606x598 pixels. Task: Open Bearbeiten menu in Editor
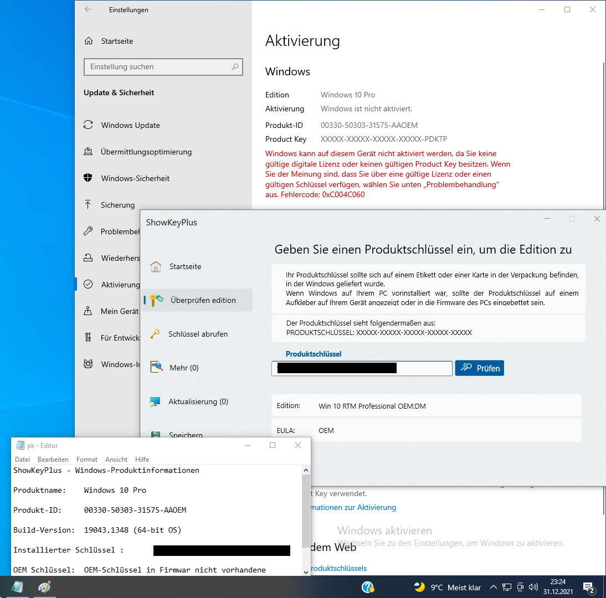point(53,460)
